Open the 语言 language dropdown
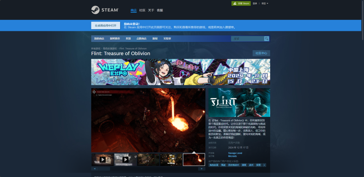364x177 pixels. coord(264,4)
